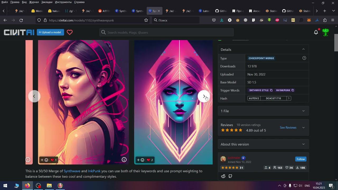
Task: Click the Civitai logo
Action: [x=19, y=32]
